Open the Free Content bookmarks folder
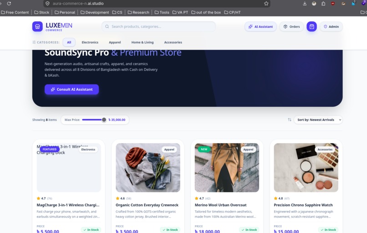 pos(15,12)
